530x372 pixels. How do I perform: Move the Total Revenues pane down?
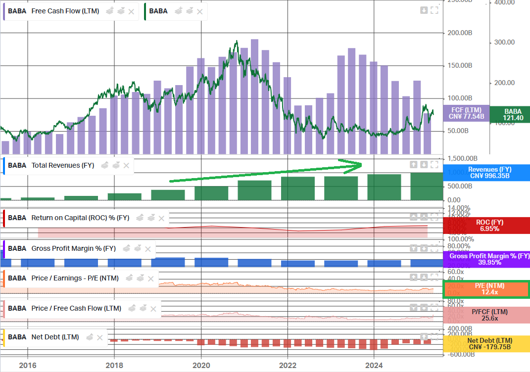click(x=424, y=165)
